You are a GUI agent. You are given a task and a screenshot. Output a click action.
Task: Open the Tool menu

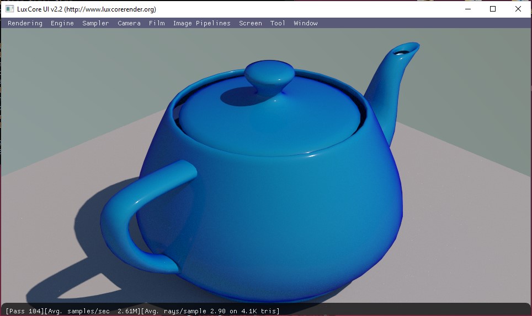tap(278, 23)
